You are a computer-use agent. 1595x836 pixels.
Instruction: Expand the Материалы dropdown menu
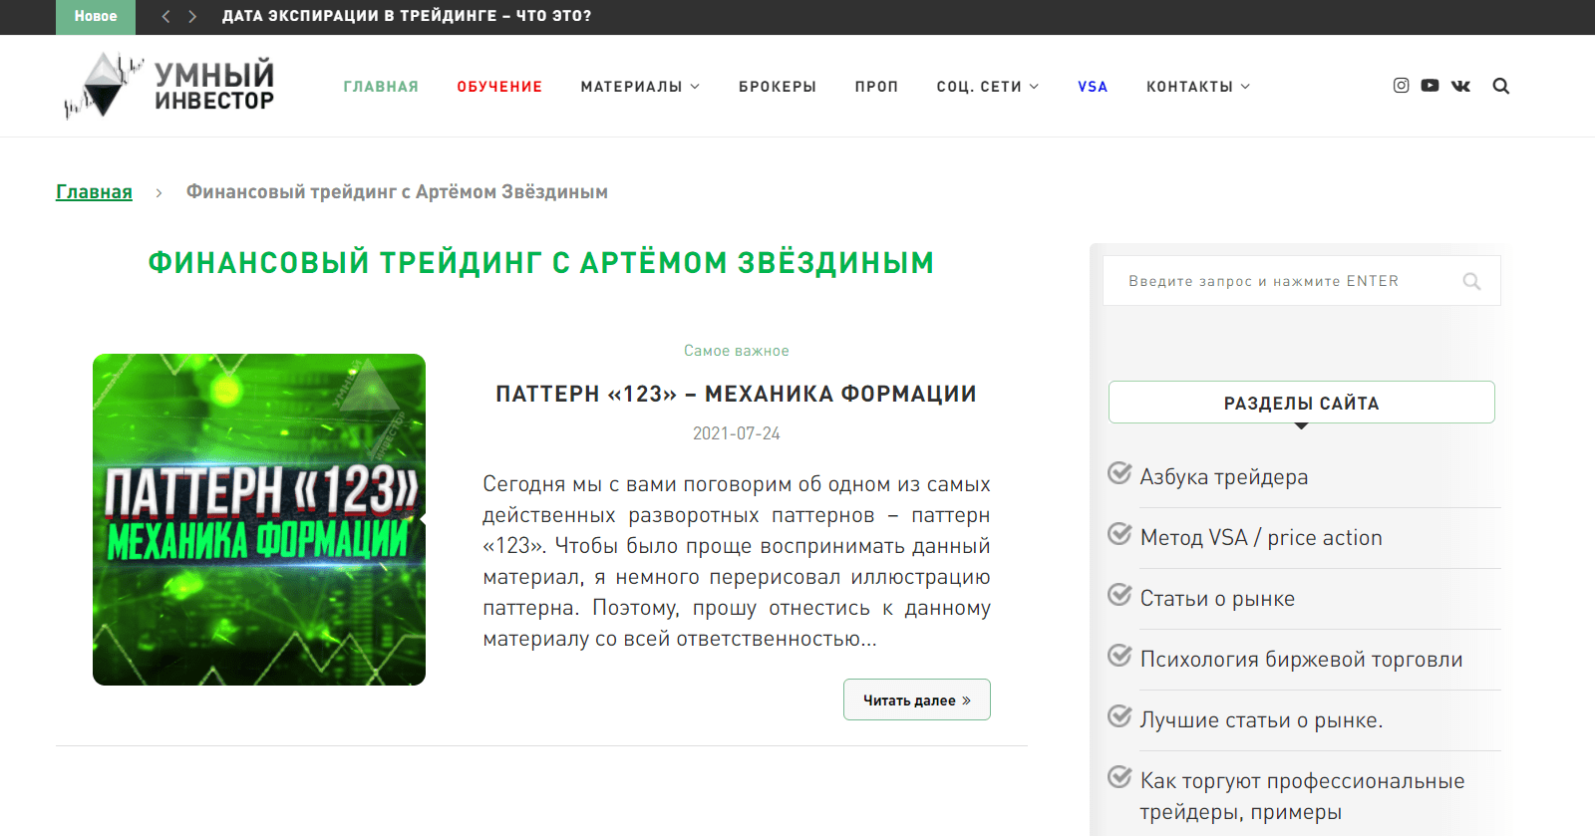pos(640,87)
